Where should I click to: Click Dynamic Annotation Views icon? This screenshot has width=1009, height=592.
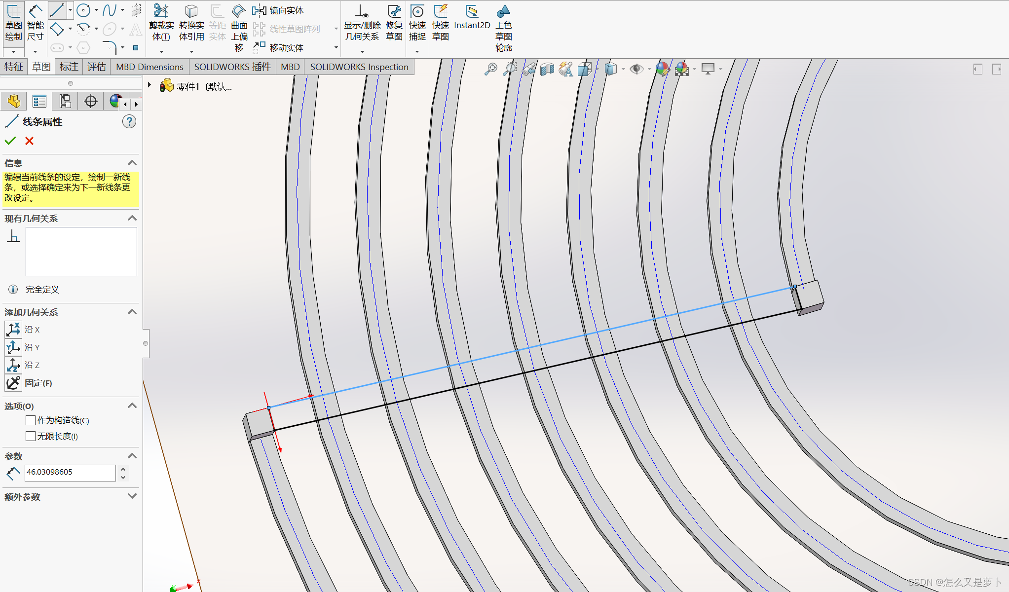coord(566,69)
